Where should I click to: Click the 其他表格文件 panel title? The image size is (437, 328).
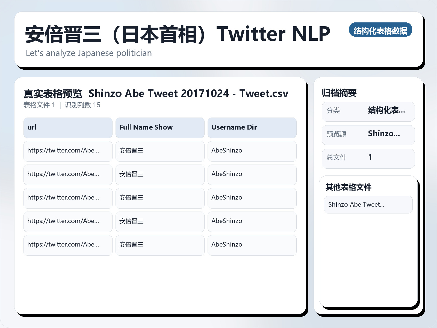tap(348, 188)
